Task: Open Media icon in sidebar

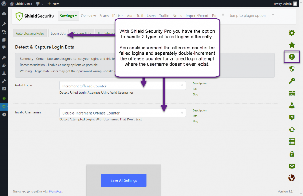Action: [x=4, y=32]
